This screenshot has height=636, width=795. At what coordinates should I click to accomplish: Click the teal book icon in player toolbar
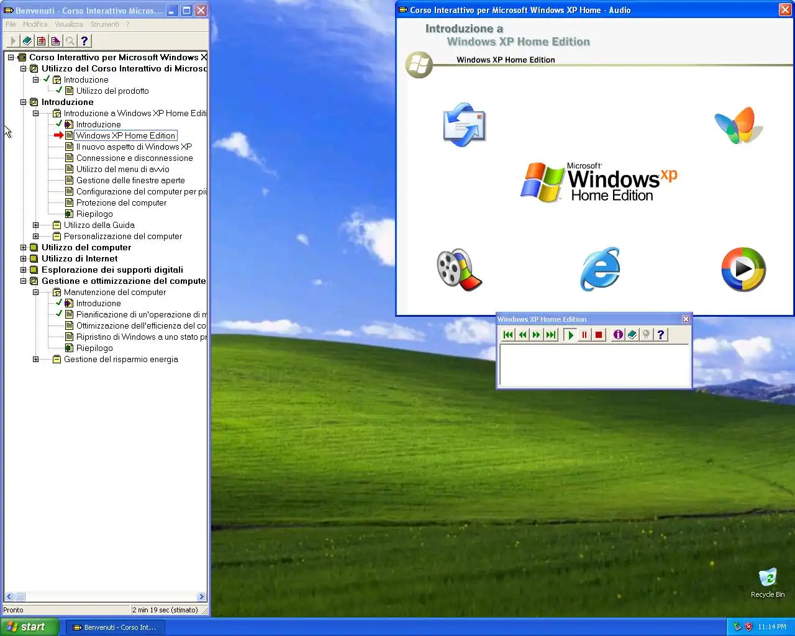[632, 335]
